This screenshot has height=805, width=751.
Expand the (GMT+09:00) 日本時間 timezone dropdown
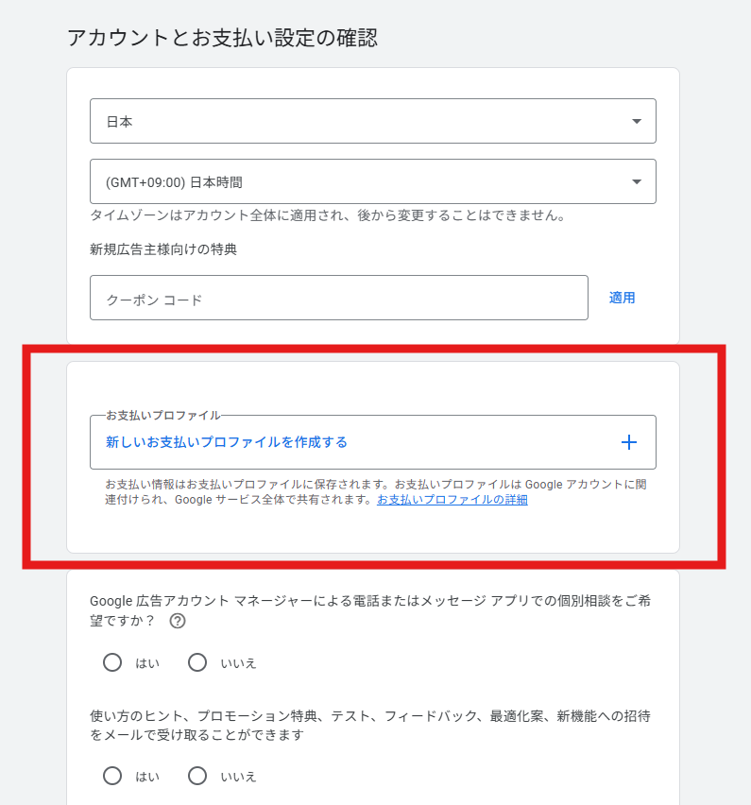pyautogui.click(x=372, y=181)
